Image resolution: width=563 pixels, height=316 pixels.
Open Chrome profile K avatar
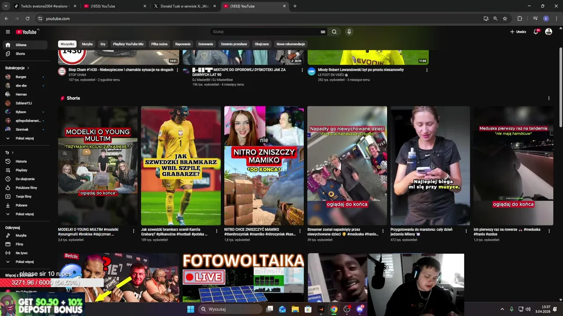point(546,18)
